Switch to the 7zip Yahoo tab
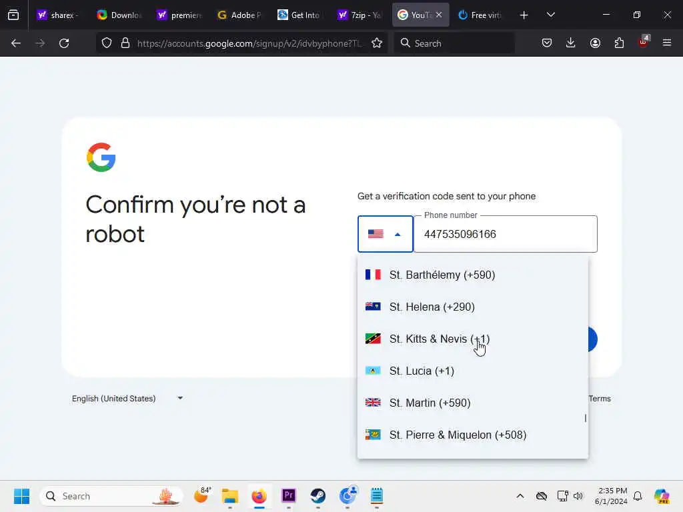The width and height of the screenshot is (683, 512). pos(360,15)
